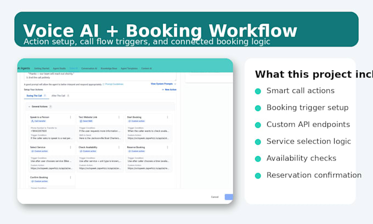Click trigger text 'If the caller asks to speak…'

click(51, 138)
